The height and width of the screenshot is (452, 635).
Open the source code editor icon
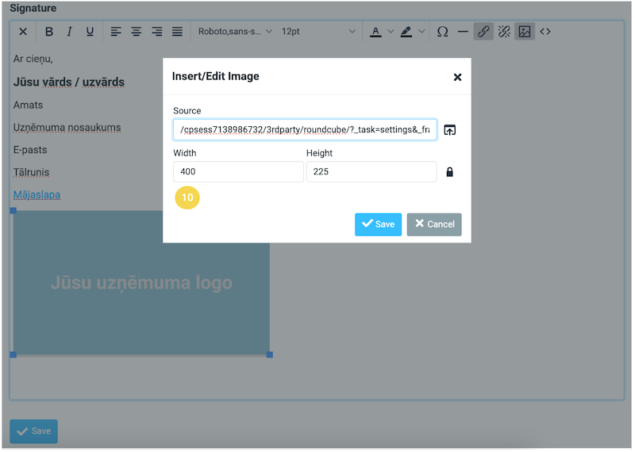545,32
